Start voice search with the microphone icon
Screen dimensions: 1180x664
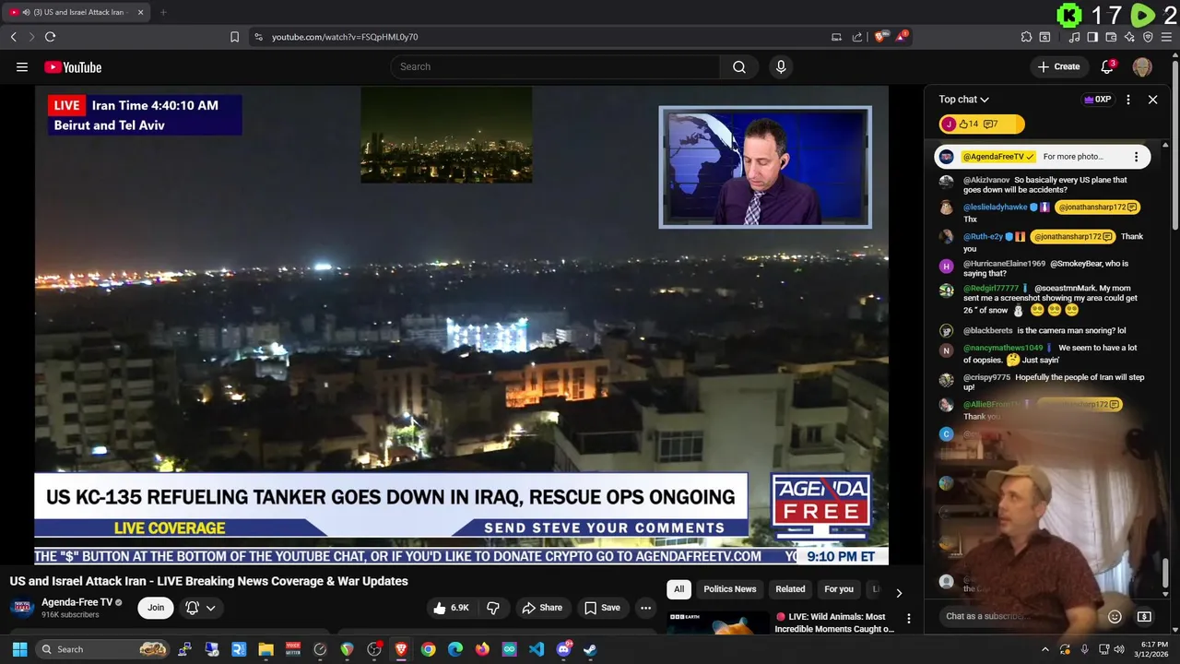pyautogui.click(x=781, y=66)
